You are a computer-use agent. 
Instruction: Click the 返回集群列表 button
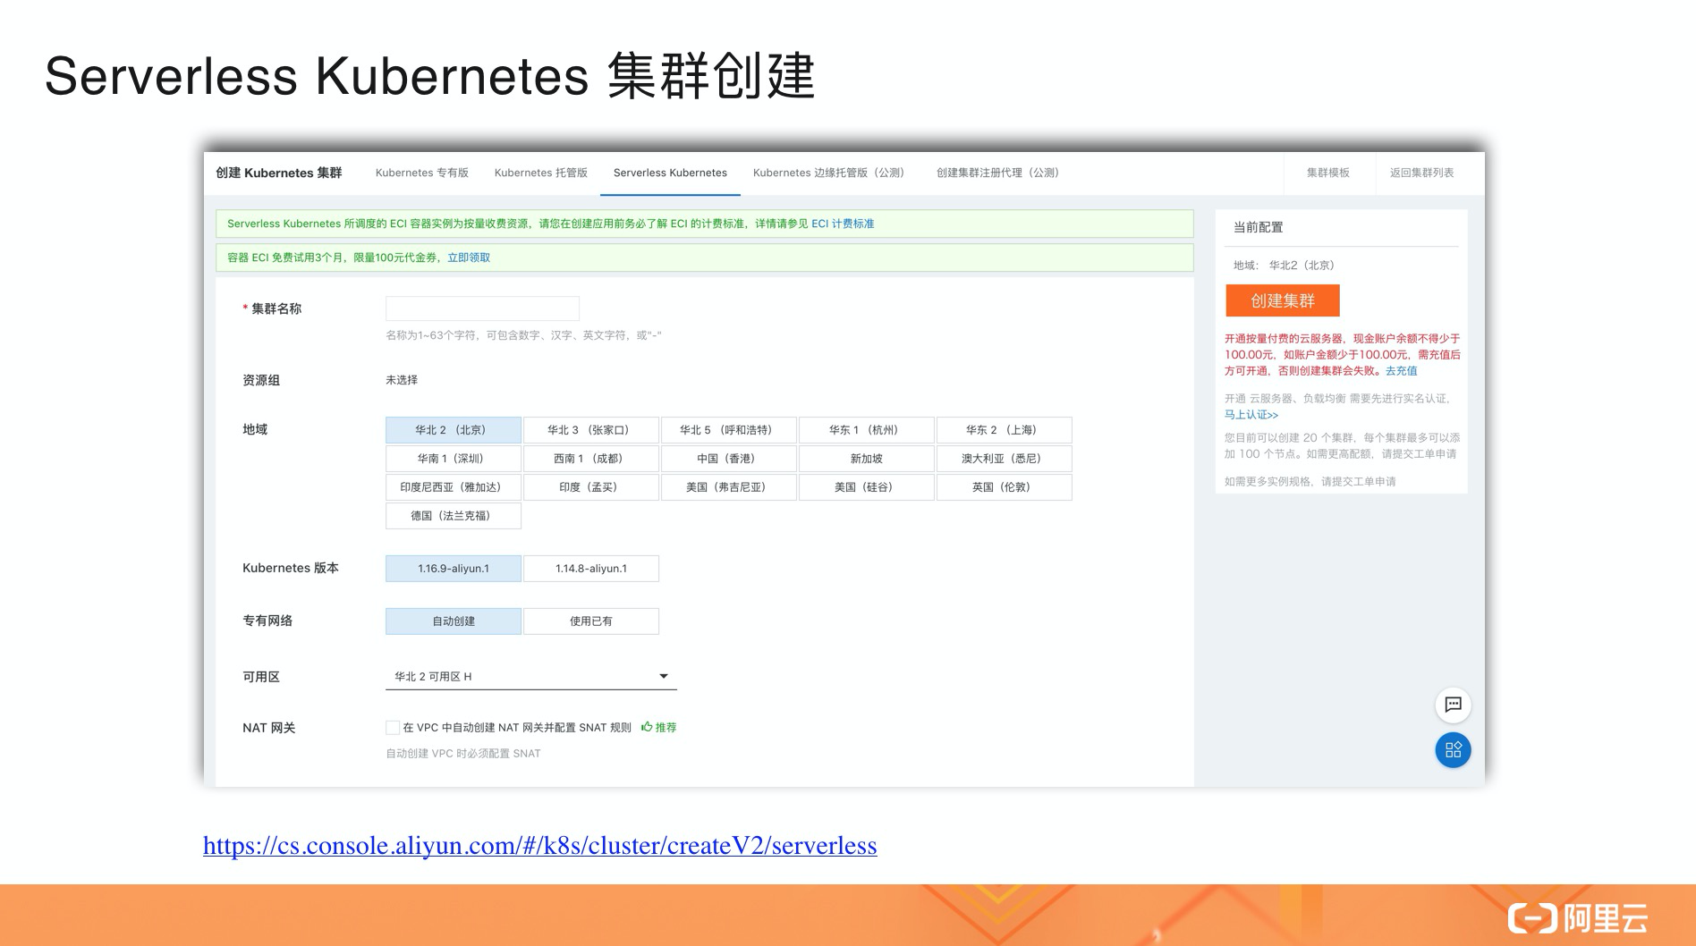tap(1421, 173)
